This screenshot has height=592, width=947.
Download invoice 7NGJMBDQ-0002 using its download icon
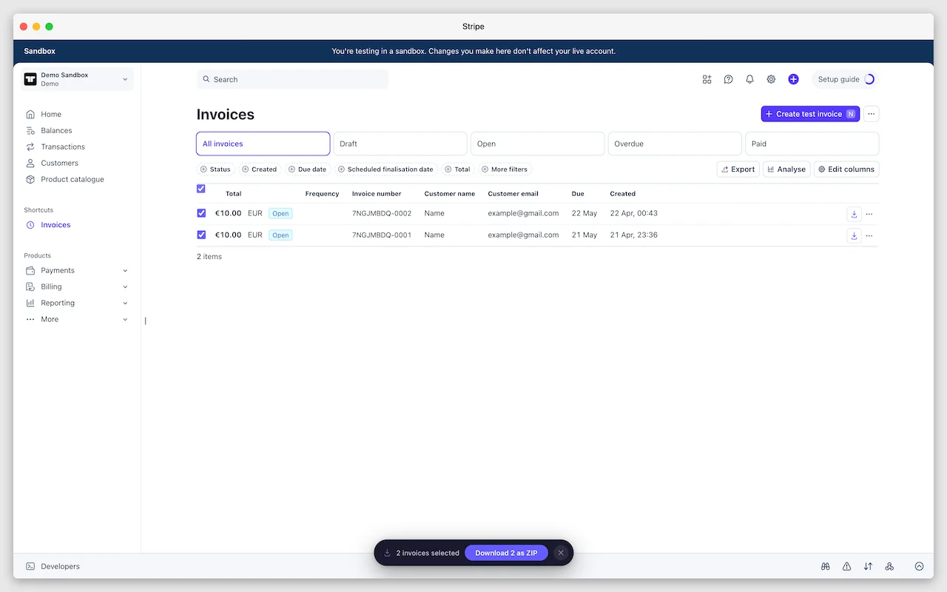point(854,213)
